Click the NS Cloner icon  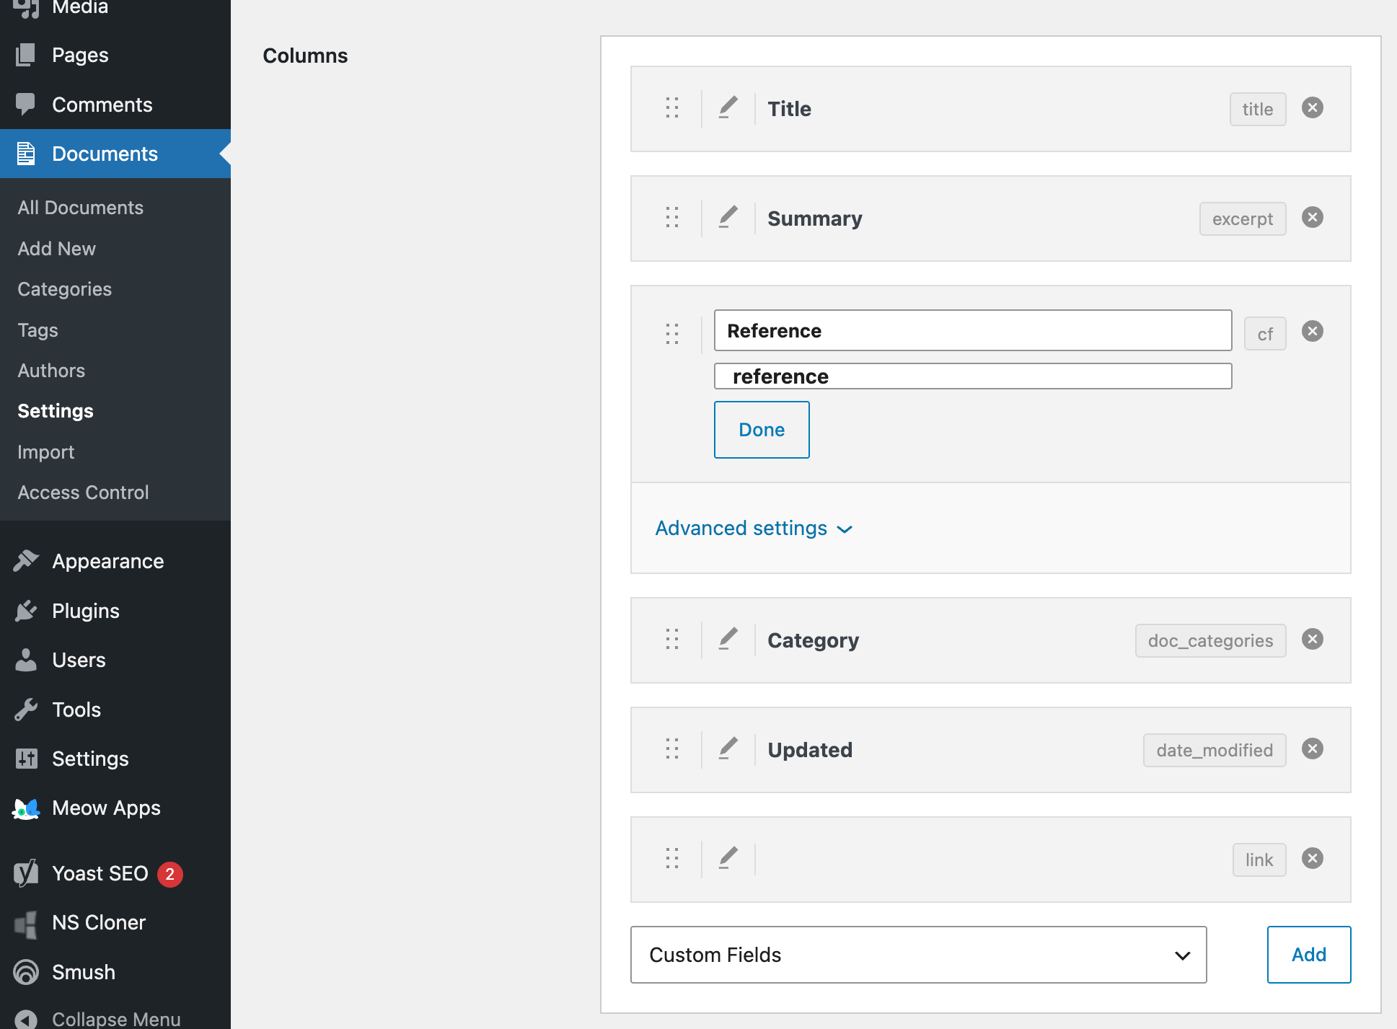point(26,923)
